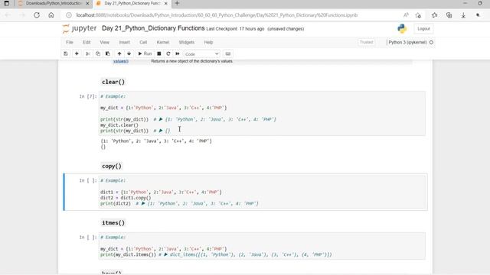Screen dimensions: 490x275
Task: Save the notebook with the floppy icon
Action: tap(66, 53)
